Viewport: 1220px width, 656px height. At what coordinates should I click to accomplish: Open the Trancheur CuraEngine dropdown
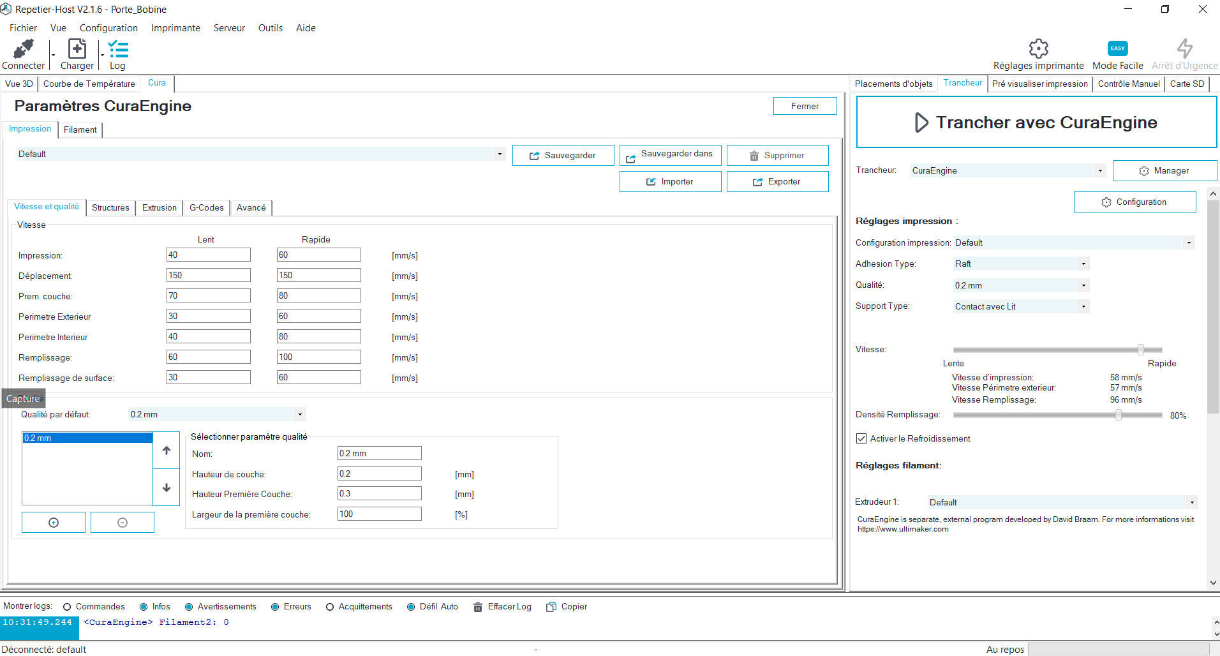click(x=1100, y=170)
